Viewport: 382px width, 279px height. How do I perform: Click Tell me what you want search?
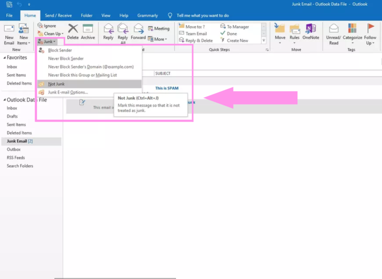[x=203, y=15]
